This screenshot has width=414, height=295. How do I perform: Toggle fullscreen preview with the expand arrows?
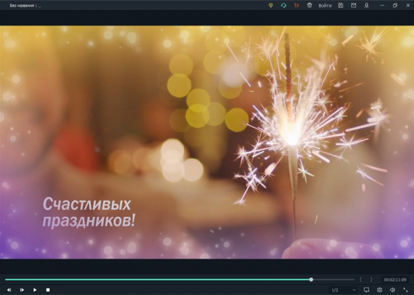pos(405,289)
